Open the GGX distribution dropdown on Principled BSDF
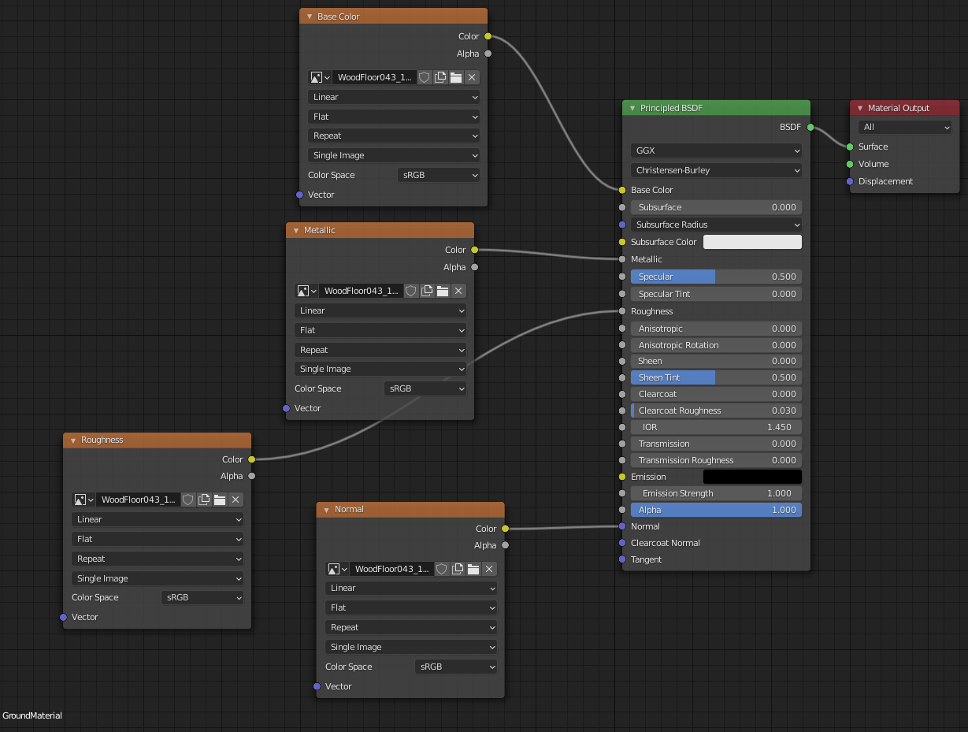The height and width of the screenshot is (732, 968). 715,150
